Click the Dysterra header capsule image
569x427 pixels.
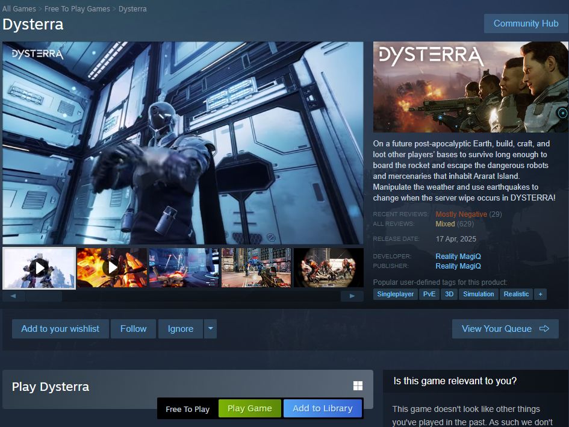(471, 87)
